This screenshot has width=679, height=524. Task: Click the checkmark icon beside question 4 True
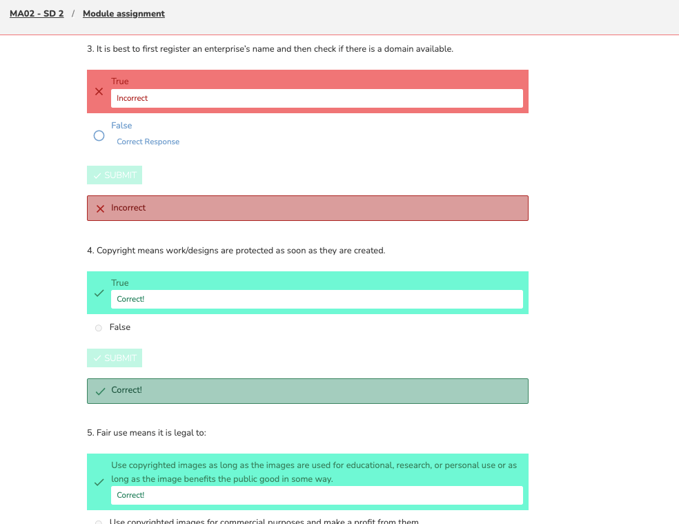click(x=99, y=293)
